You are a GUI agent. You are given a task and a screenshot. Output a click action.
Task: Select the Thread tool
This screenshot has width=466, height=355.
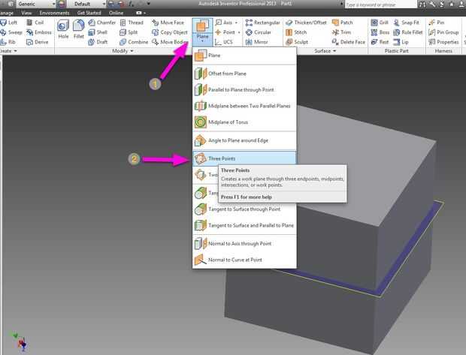pos(132,23)
